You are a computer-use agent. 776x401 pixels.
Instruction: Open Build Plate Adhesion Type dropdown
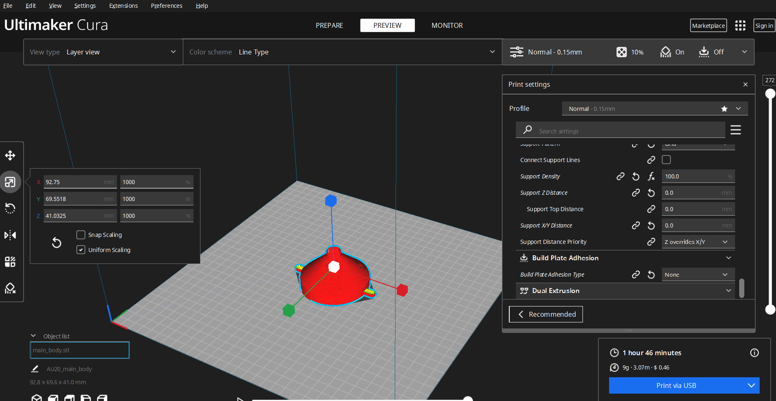[698, 275]
